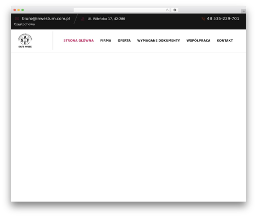Click the envelope email icon
This screenshot has width=257, height=217.
(17, 18)
